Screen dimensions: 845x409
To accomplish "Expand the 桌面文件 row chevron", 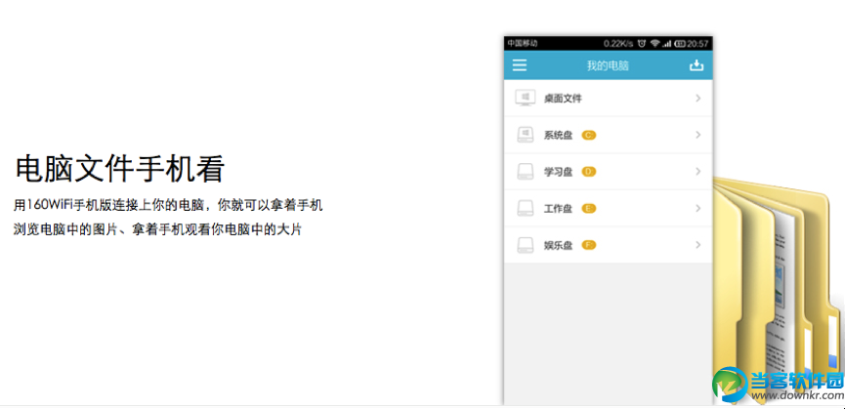I will tap(697, 98).
